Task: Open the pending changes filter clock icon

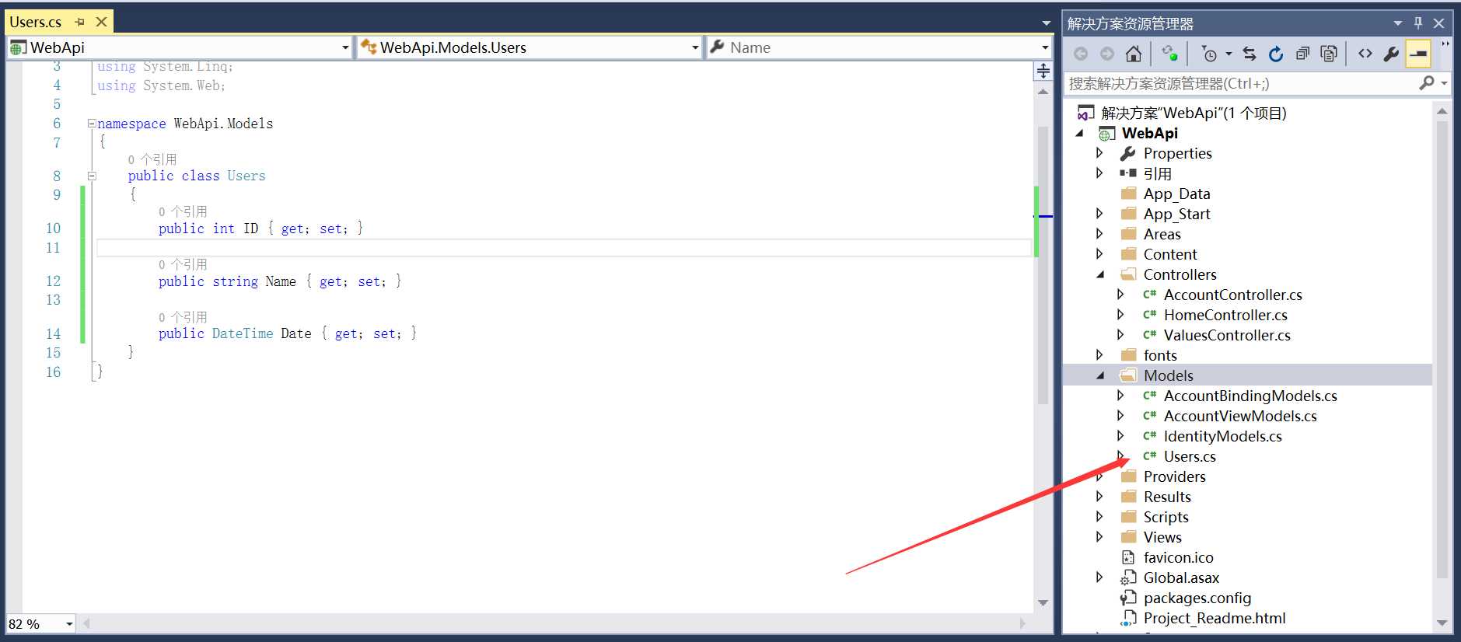Action: [x=1209, y=54]
